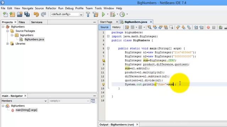
Task: Close the Start Page tab
Action: click(x=117, y=22)
